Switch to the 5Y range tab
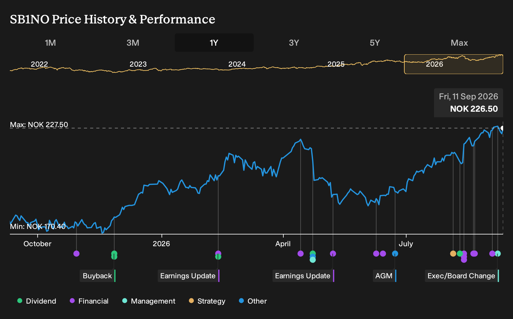Image resolution: width=513 pixels, height=319 pixels. coord(375,43)
